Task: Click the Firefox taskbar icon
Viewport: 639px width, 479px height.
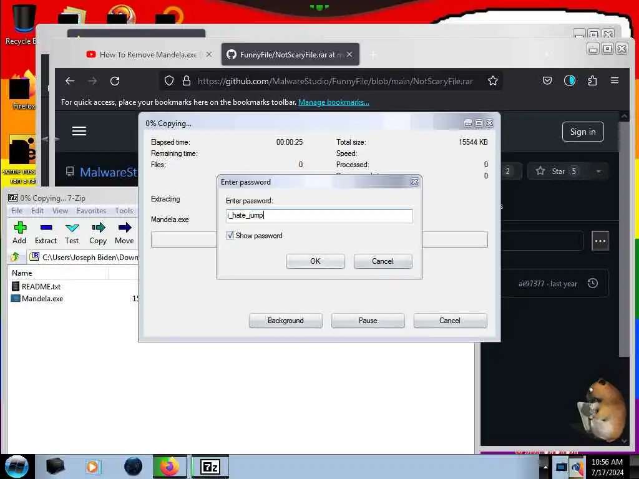Action: [170, 467]
